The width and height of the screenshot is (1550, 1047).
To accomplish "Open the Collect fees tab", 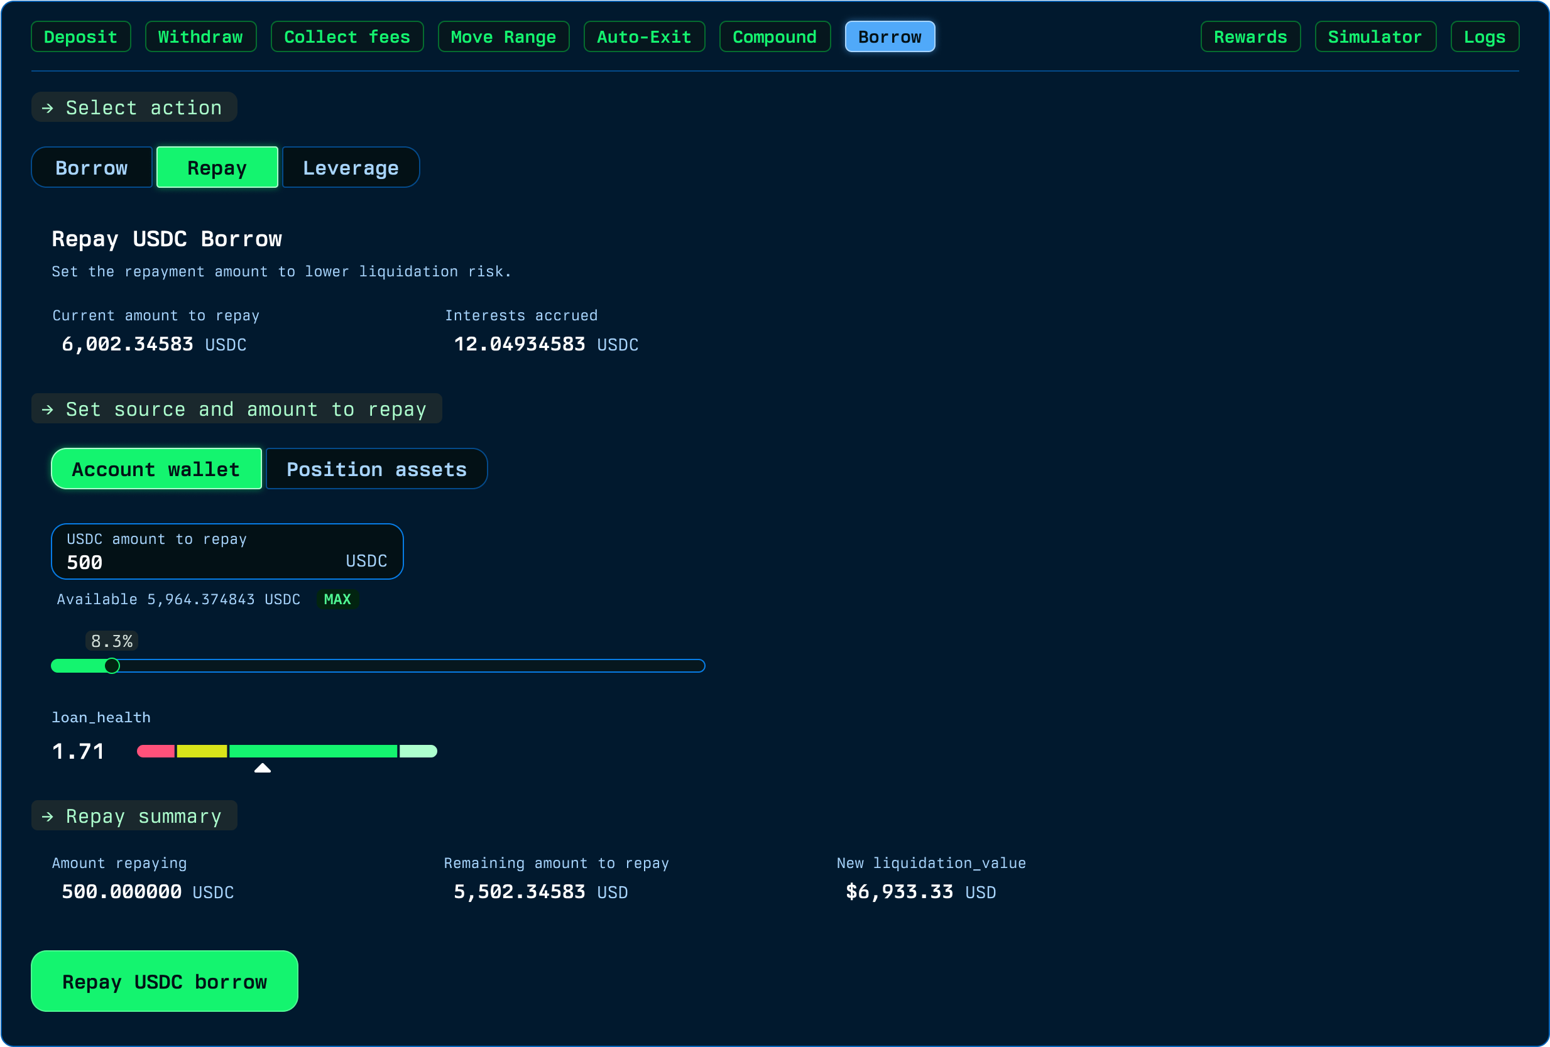I will pyautogui.click(x=347, y=36).
